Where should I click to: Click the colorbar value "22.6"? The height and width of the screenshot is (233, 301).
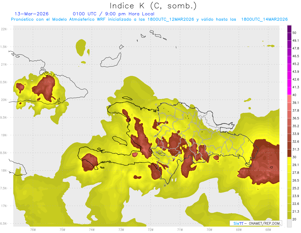point(296,204)
